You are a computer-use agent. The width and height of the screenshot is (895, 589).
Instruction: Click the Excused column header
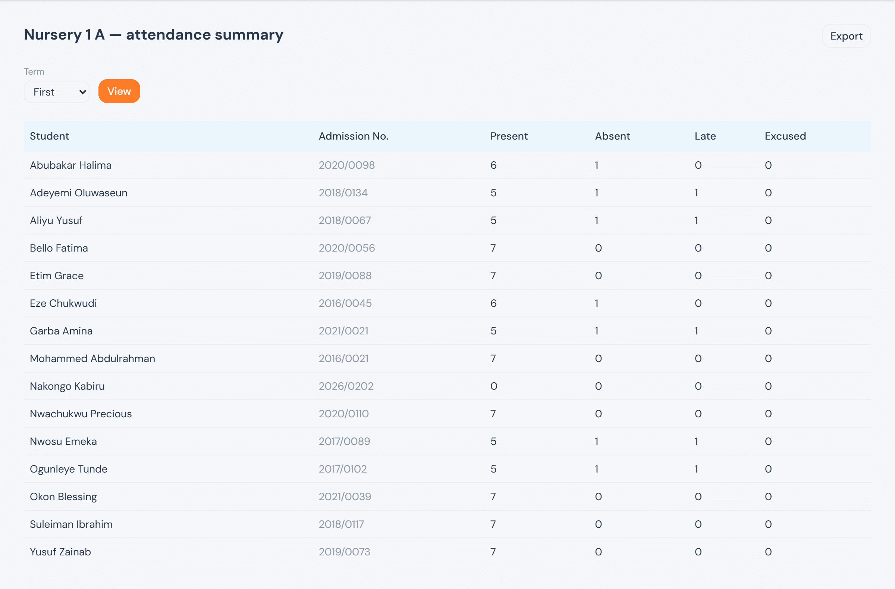pyautogui.click(x=785, y=136)
